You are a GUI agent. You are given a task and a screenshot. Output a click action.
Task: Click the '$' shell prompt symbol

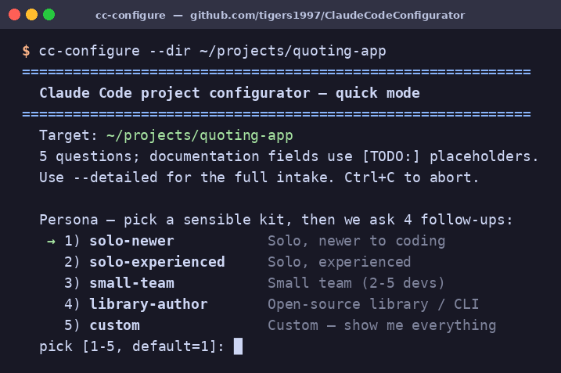[26, 51]
